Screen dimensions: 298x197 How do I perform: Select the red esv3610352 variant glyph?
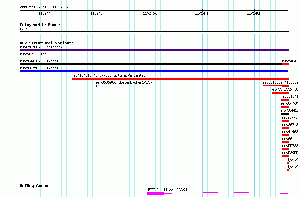point(276,86)
